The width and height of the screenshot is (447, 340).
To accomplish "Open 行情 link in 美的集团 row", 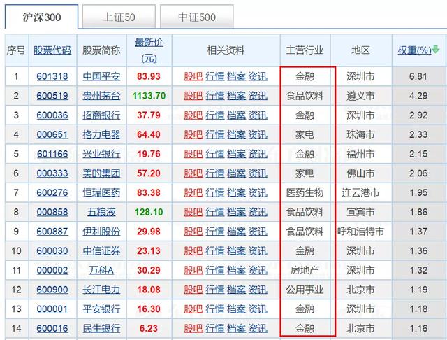I will coord(215,173).
